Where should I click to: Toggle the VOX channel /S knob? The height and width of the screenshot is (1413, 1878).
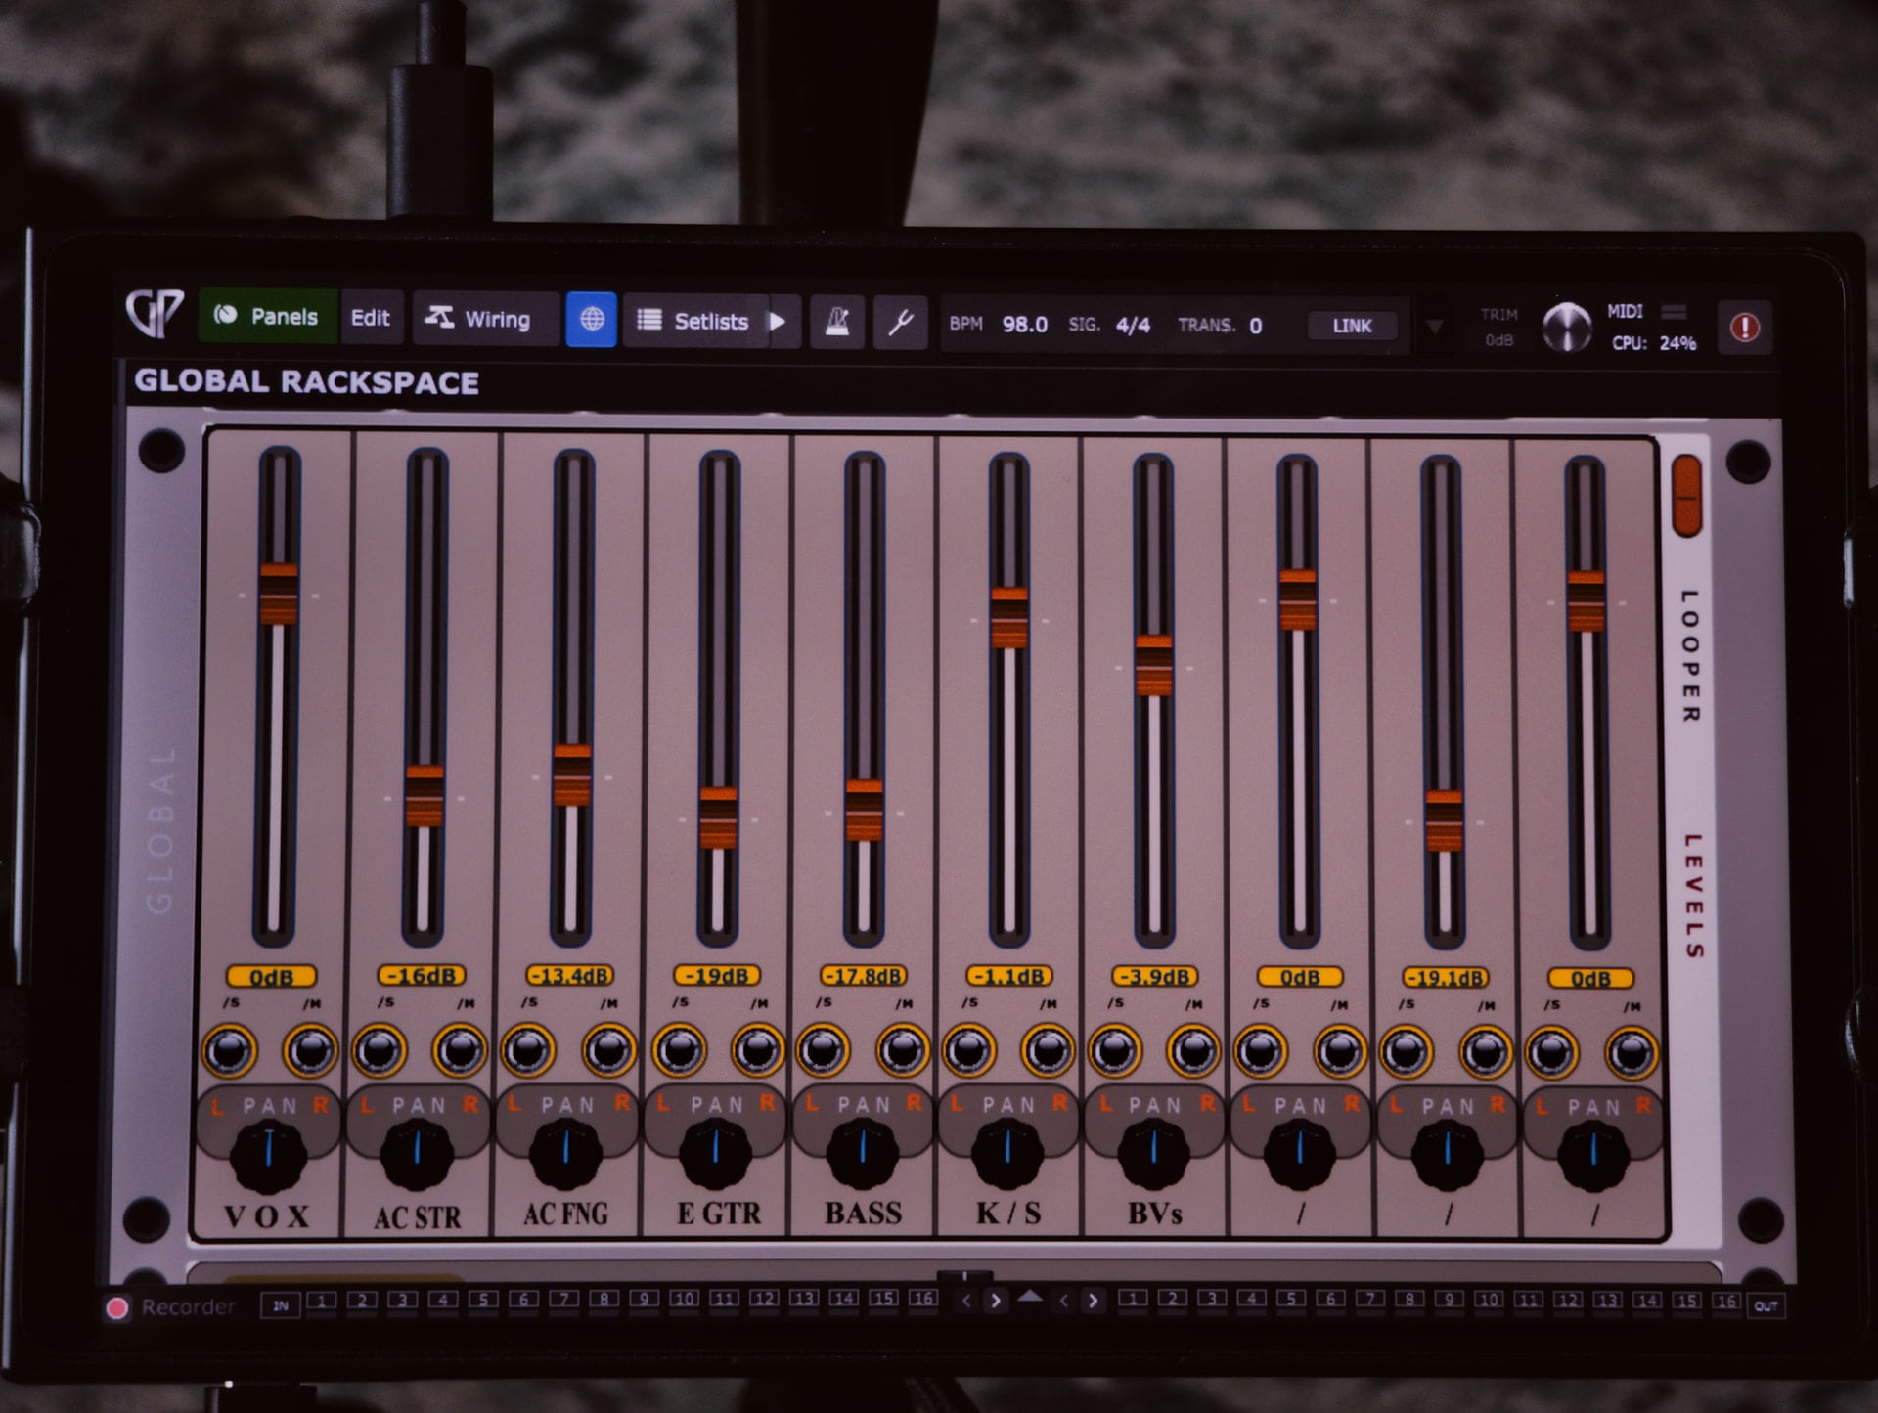pyautogui.click(x=230, y=1050)
